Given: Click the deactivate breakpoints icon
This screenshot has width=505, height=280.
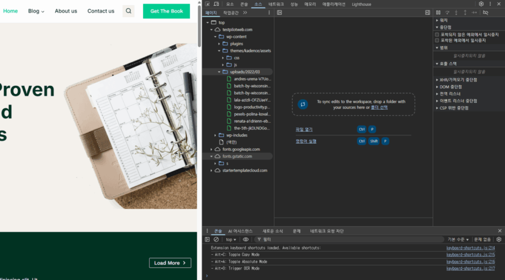Looking at the screenshot, I should tap(486, 12).
